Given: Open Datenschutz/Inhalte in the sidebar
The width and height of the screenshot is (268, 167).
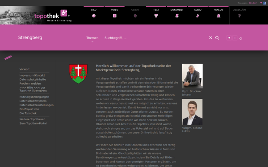Looking at the screenshot, I should pyautogui.click(x=33, y=79).
